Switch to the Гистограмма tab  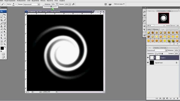click(x=161, y=11)
